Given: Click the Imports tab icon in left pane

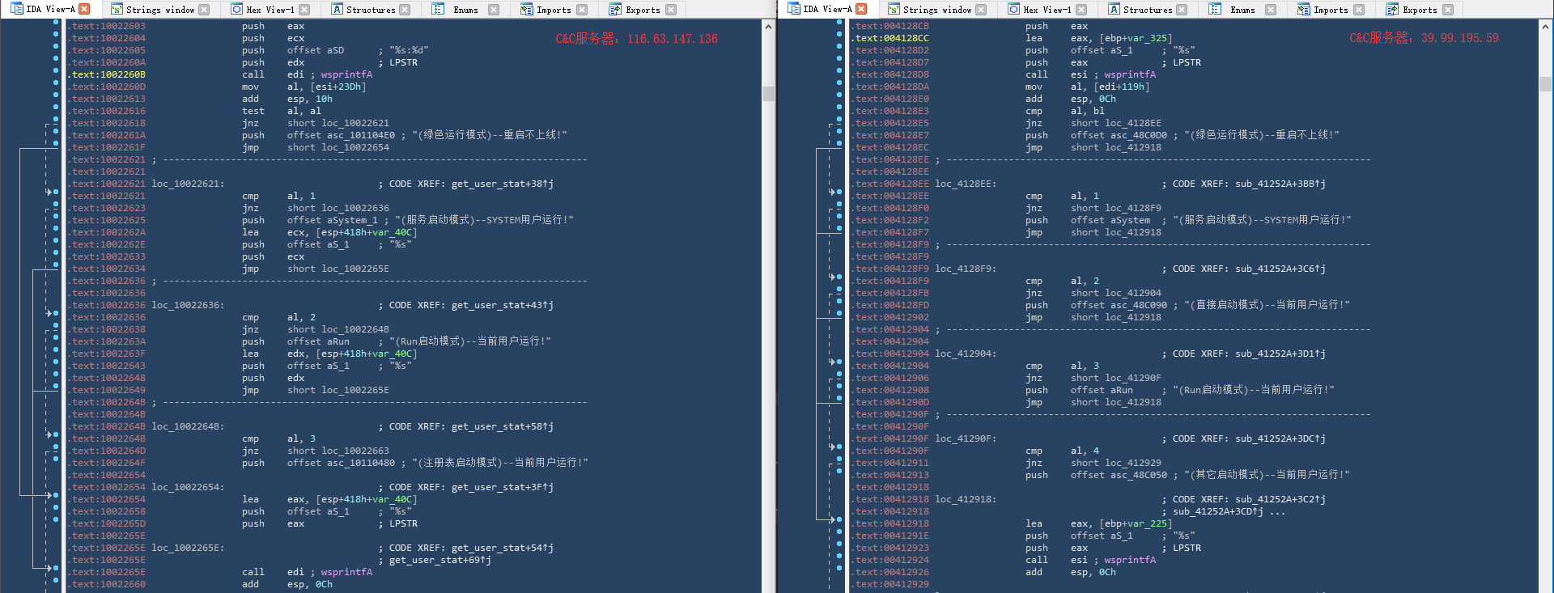Looking at the screenshot, I should pos(526,10).
